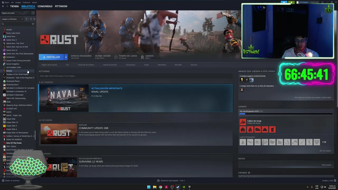The height and width of the screenshot is (190, 338).
Task: Select Sons Of The Forest in library
Action: click(14, 143)
